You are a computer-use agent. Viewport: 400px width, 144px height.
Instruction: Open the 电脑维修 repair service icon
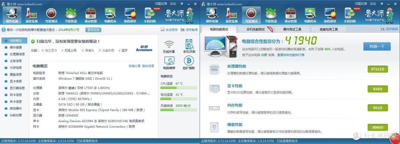(169, 63)
